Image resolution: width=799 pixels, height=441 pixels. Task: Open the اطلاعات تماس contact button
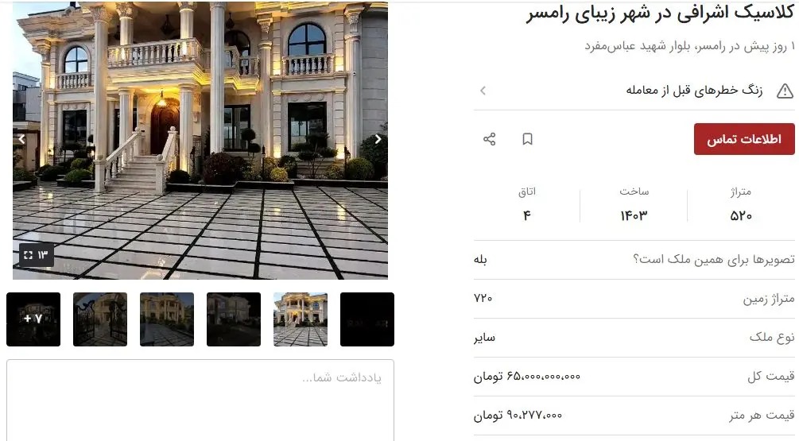pyautogui.click(x=744, y=139)
